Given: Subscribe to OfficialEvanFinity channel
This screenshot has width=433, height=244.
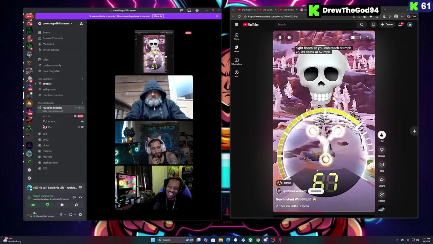Looking at the screenshot, I should point(316,191).
